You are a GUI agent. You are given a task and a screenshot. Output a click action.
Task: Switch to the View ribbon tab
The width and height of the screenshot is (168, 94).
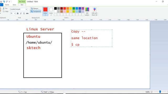[x=14, y=5]
